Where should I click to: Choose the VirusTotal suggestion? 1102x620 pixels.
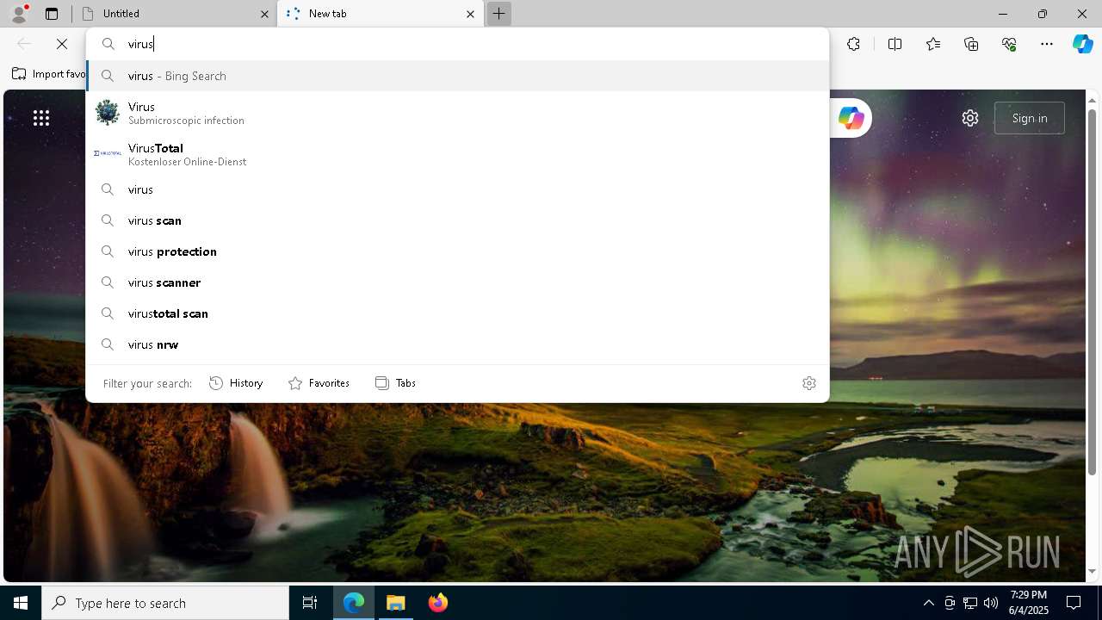(x=457, y=154)
